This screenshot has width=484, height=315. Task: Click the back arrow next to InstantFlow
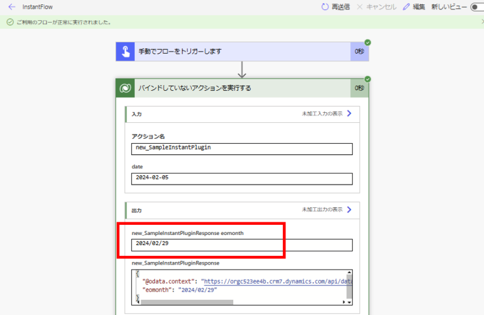12,7
